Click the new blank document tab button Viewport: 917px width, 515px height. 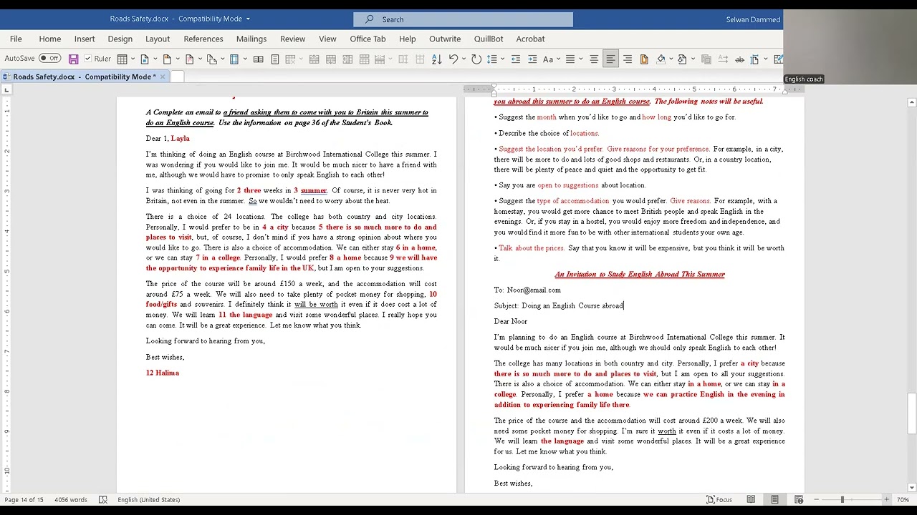click(178, 77)
